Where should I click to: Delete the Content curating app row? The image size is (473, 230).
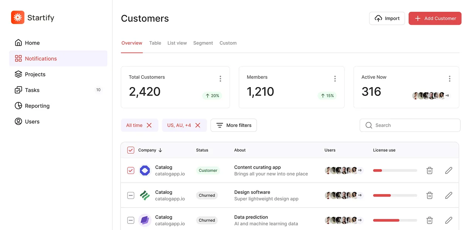[x=430, y=171]
